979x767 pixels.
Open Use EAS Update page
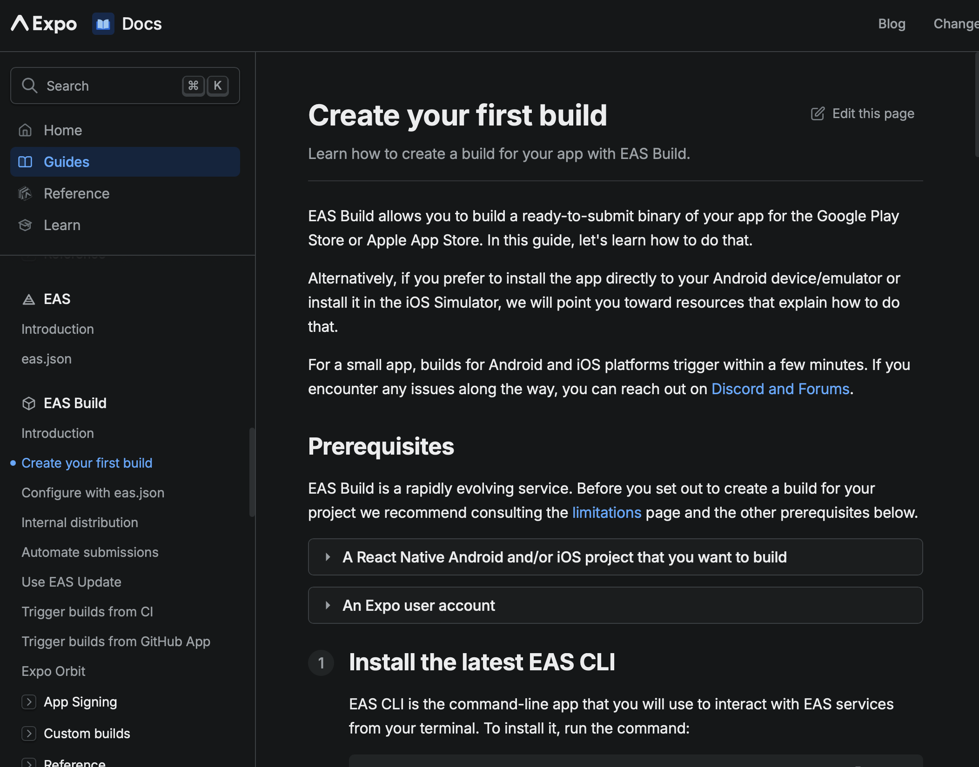click(x=71, y=582)
